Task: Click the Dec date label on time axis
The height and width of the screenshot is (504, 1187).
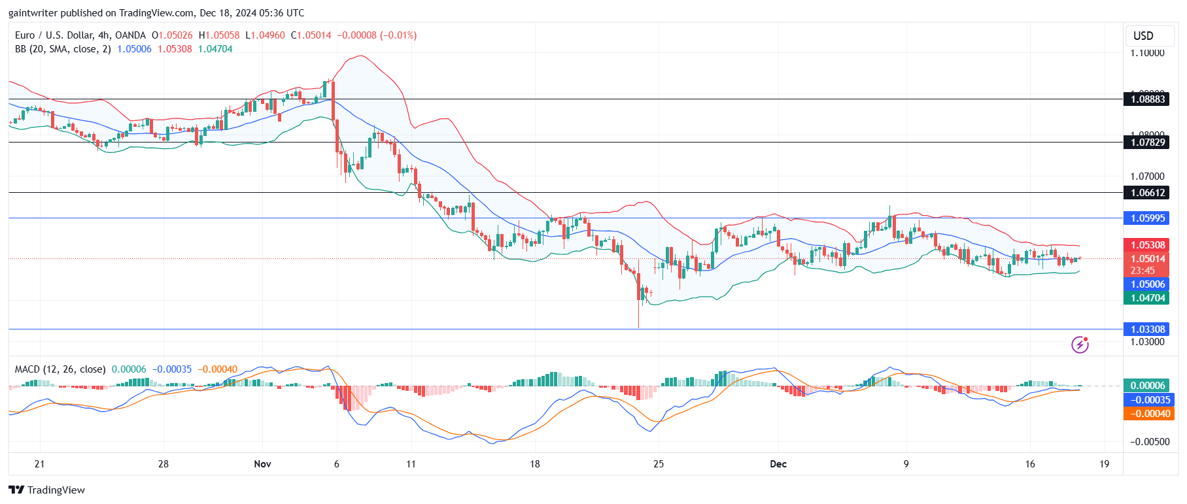Action: click(778, 464)
